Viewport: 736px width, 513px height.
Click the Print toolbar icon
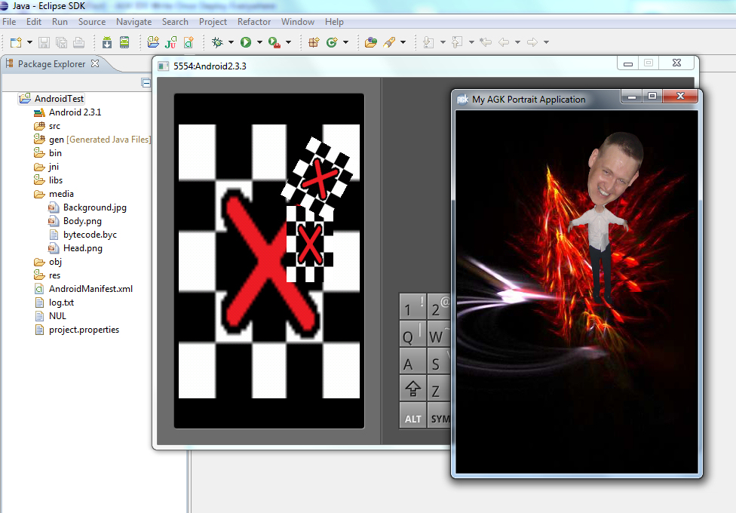click(79, 42)
